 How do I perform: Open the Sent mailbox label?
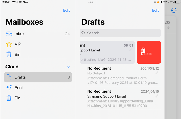click(x=19, y=88)
